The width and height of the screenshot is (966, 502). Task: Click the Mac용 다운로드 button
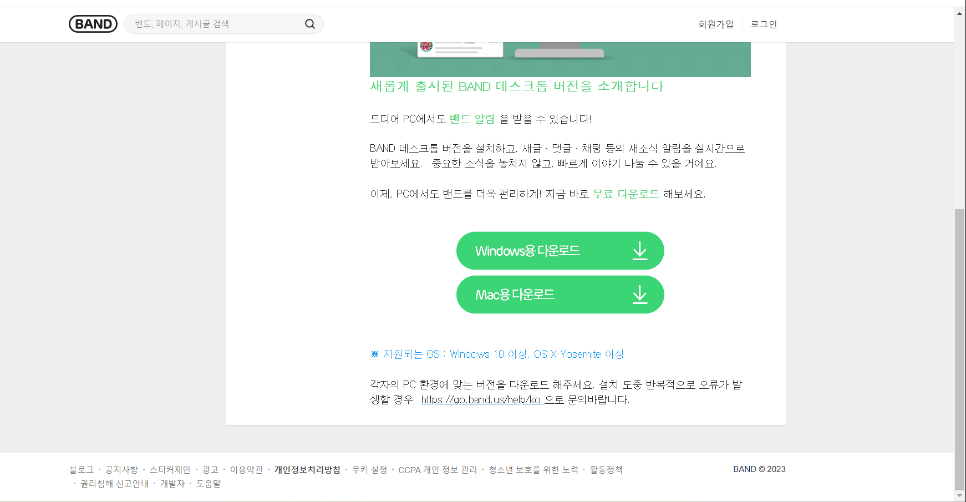pos(560,295)
